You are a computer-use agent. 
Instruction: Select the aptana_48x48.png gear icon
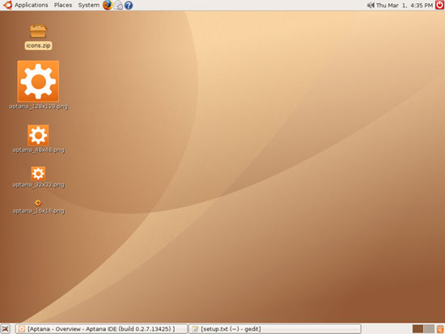(38, 135)
